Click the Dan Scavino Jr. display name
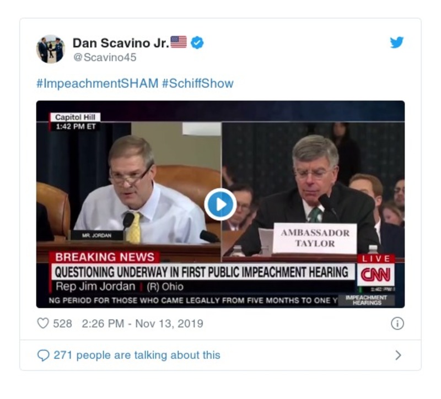441x399 pixels. (x=121, y=42)
